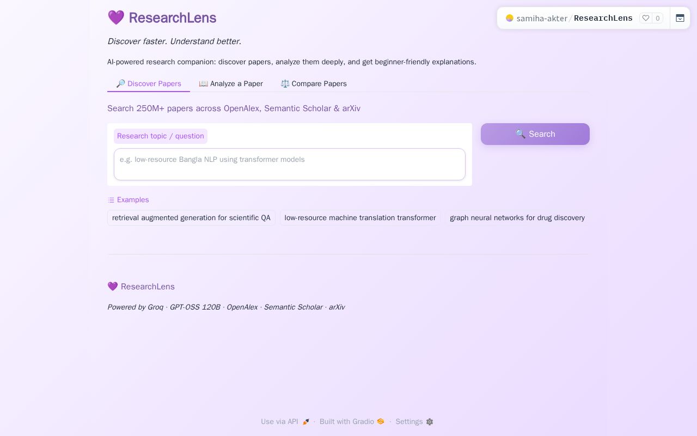Like the space with the heart icon
The image size is (697, 436).
coord(646,18)
